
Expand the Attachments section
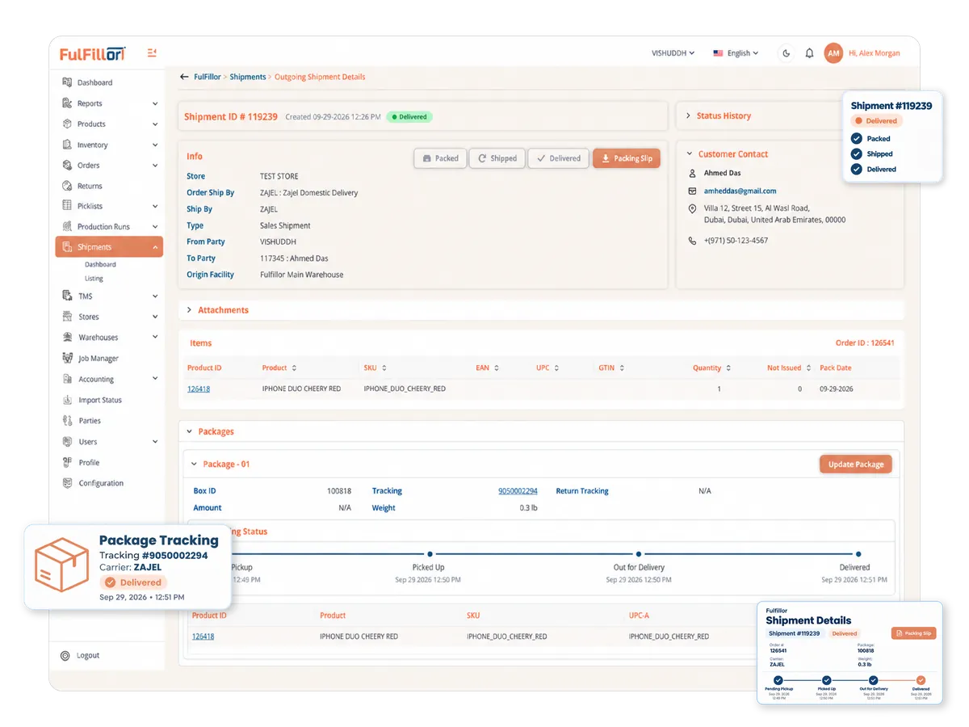[189, 310]
